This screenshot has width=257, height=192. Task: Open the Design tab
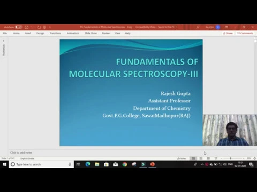(40, 33)
